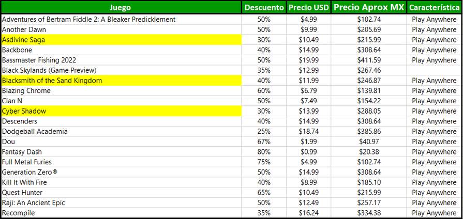Select the Juego column header
The width and height of the screenshot is (463, 219).
coord(122,7)
